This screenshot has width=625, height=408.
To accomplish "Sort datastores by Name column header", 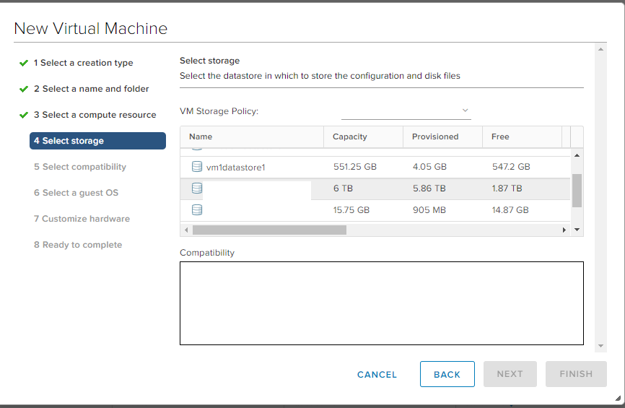I will 252,136.
